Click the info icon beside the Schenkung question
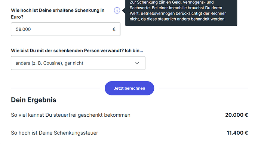 point(117,10)
